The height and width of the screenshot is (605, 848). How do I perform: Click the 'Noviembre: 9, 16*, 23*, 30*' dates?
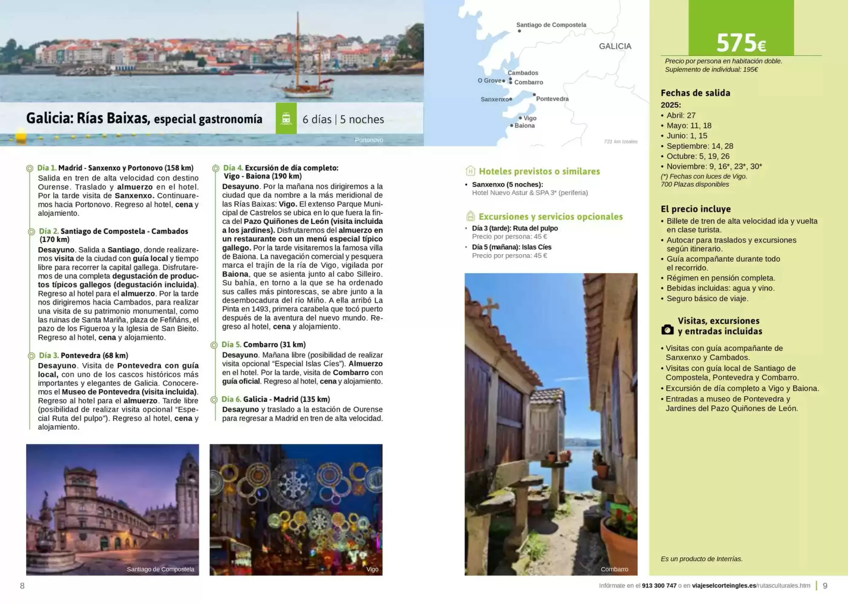(x=714, y=166)
